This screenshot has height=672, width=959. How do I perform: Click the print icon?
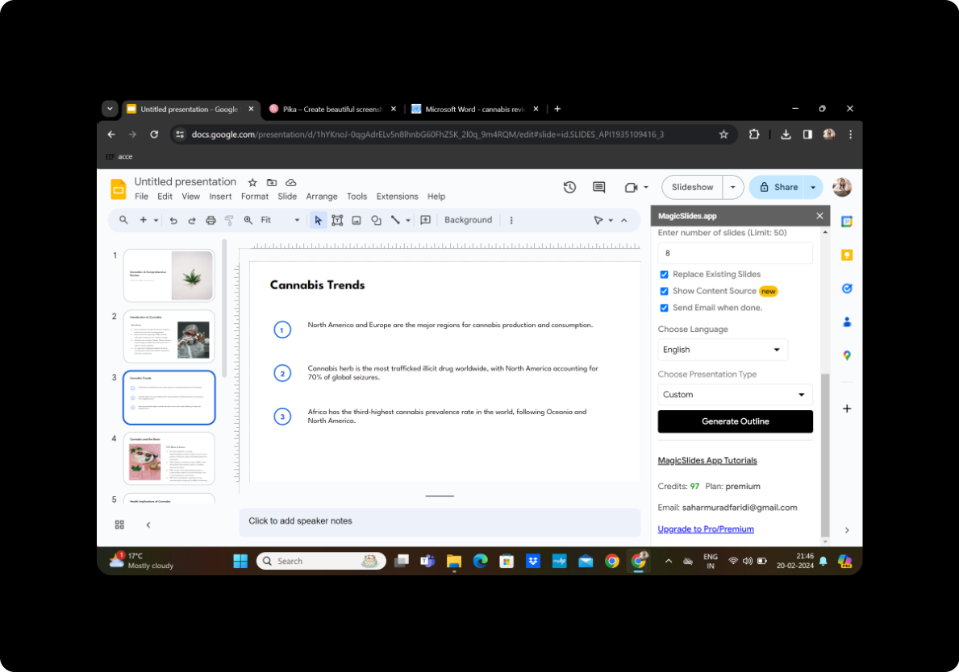[x=211, y=220]
